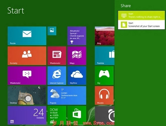The image size is (166, 126).
Task: Open the Mapy maps tile
Action: (x=77, y=56)
